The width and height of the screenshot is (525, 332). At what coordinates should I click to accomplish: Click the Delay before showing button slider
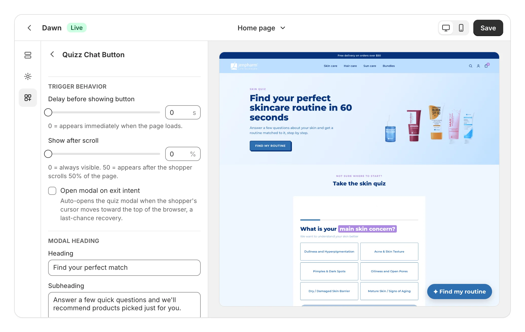pos(102,112)
